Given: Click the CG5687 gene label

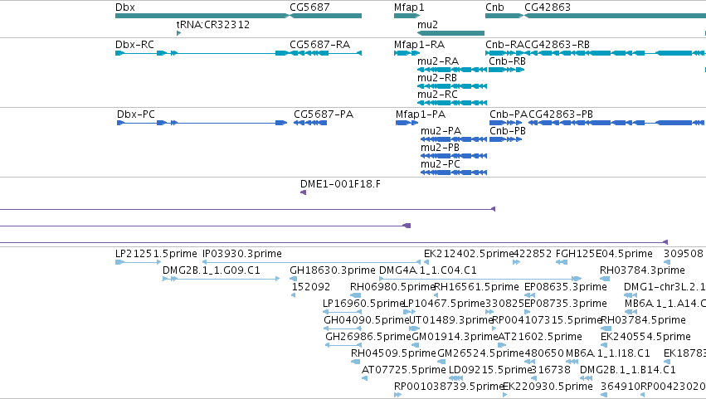Looking at the screenshot, I should (x=309, y=7).
